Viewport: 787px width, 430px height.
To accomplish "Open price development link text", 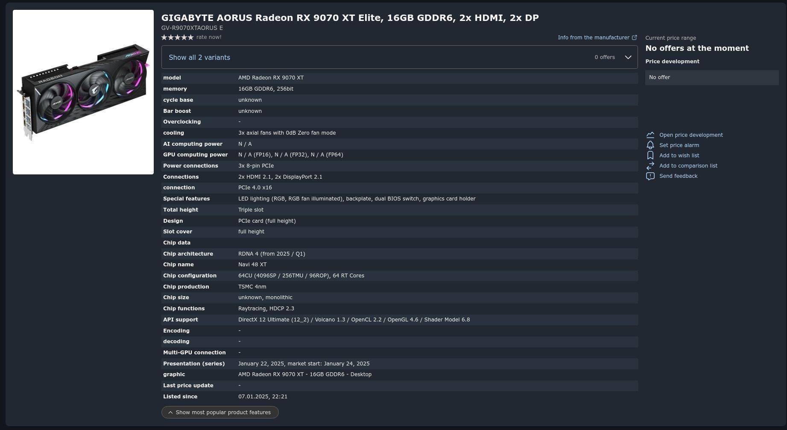I will coord(691,135).
